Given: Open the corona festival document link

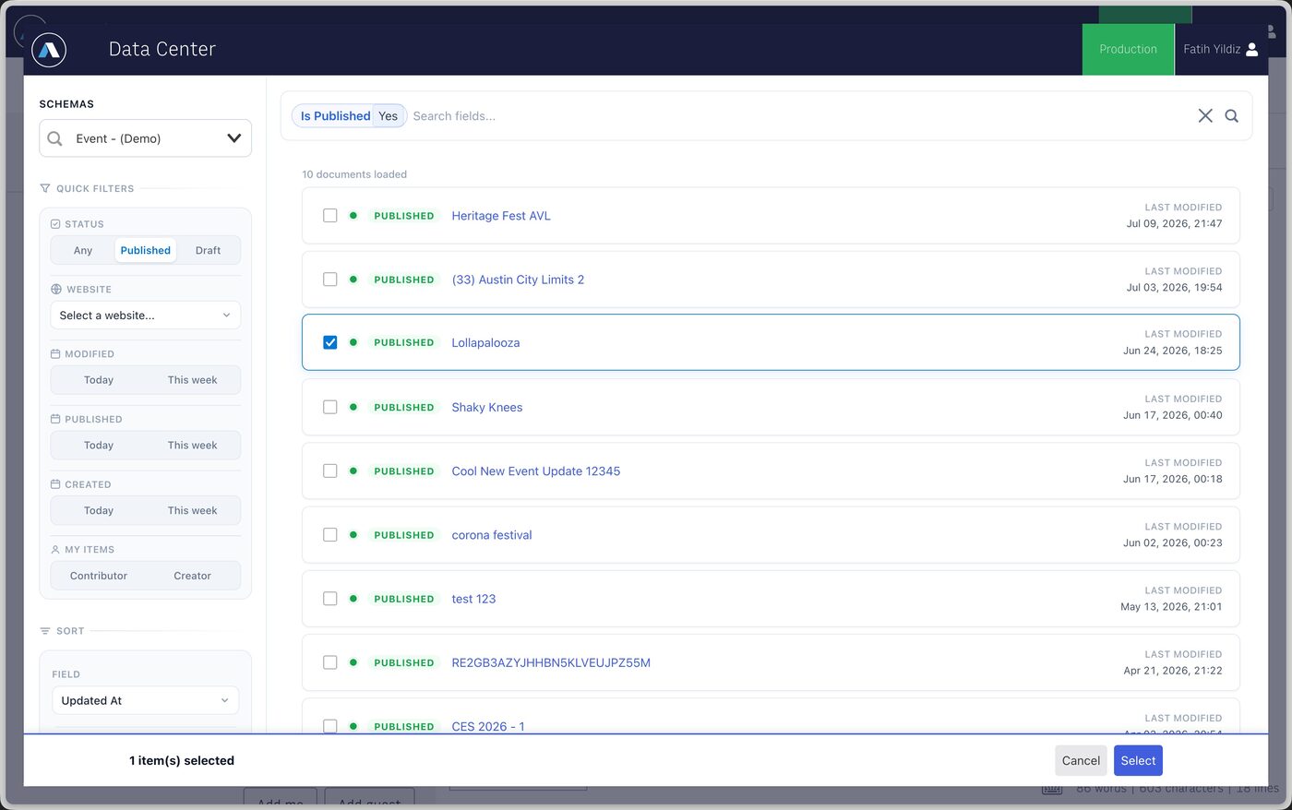Looking at the screenshot, I should point(492,534).
